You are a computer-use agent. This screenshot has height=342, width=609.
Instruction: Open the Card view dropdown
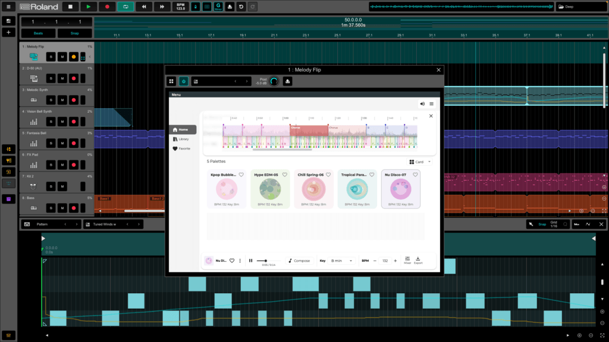pyautogui.click(x=419, y=161)
